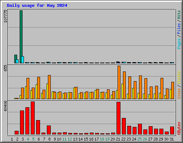Screen dimensions: 183x143
Task: Select the red KBytes bar for day 3
Action: pyautogui.click(x=22, y=123)
